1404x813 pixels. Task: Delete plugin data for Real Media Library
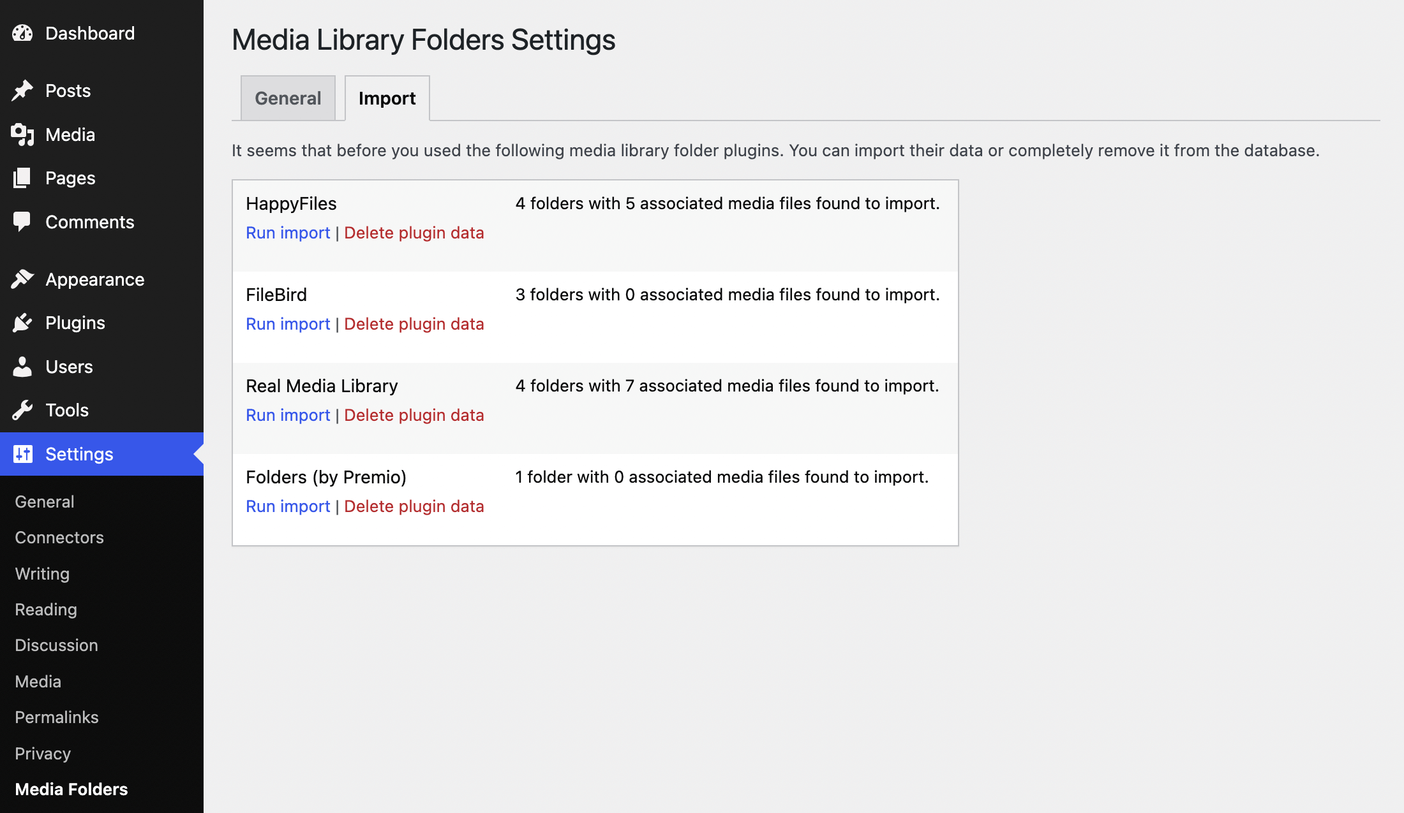[414, 415]
